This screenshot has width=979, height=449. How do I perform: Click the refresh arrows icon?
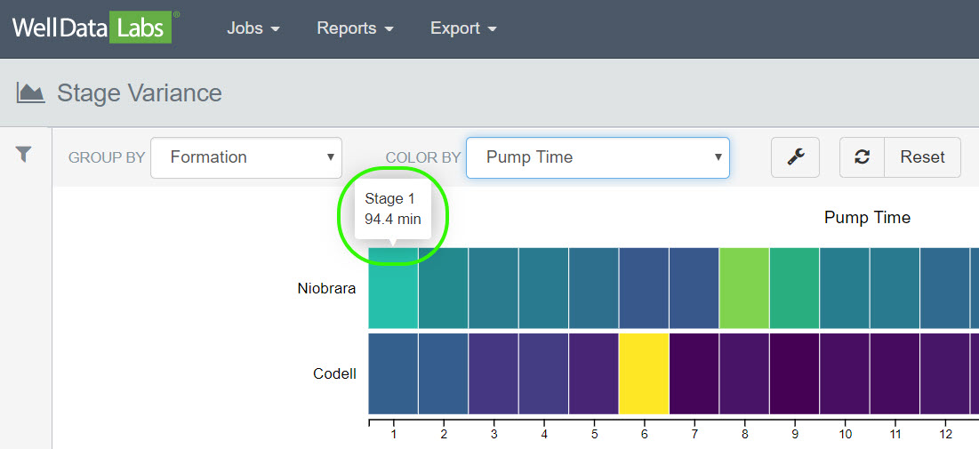point(862,157)
